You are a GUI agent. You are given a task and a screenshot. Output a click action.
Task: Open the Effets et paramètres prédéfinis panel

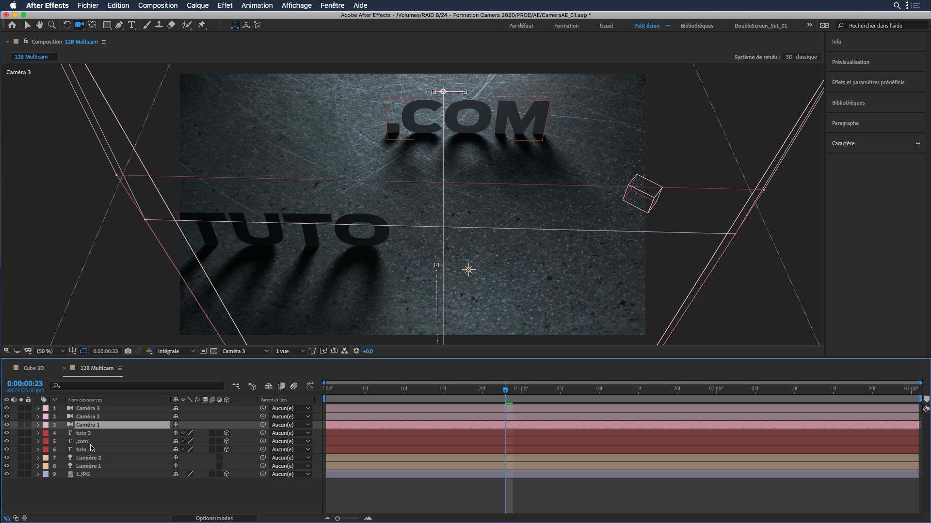(x=868, y=82)
